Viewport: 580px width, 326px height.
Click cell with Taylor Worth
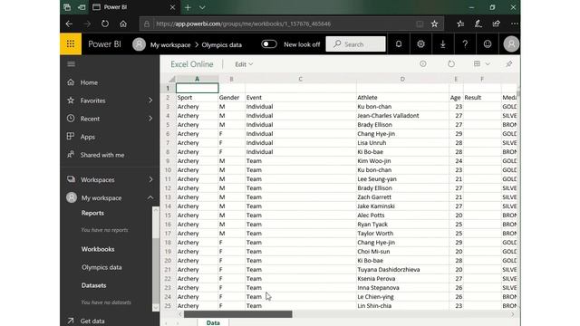pos(402,234)
